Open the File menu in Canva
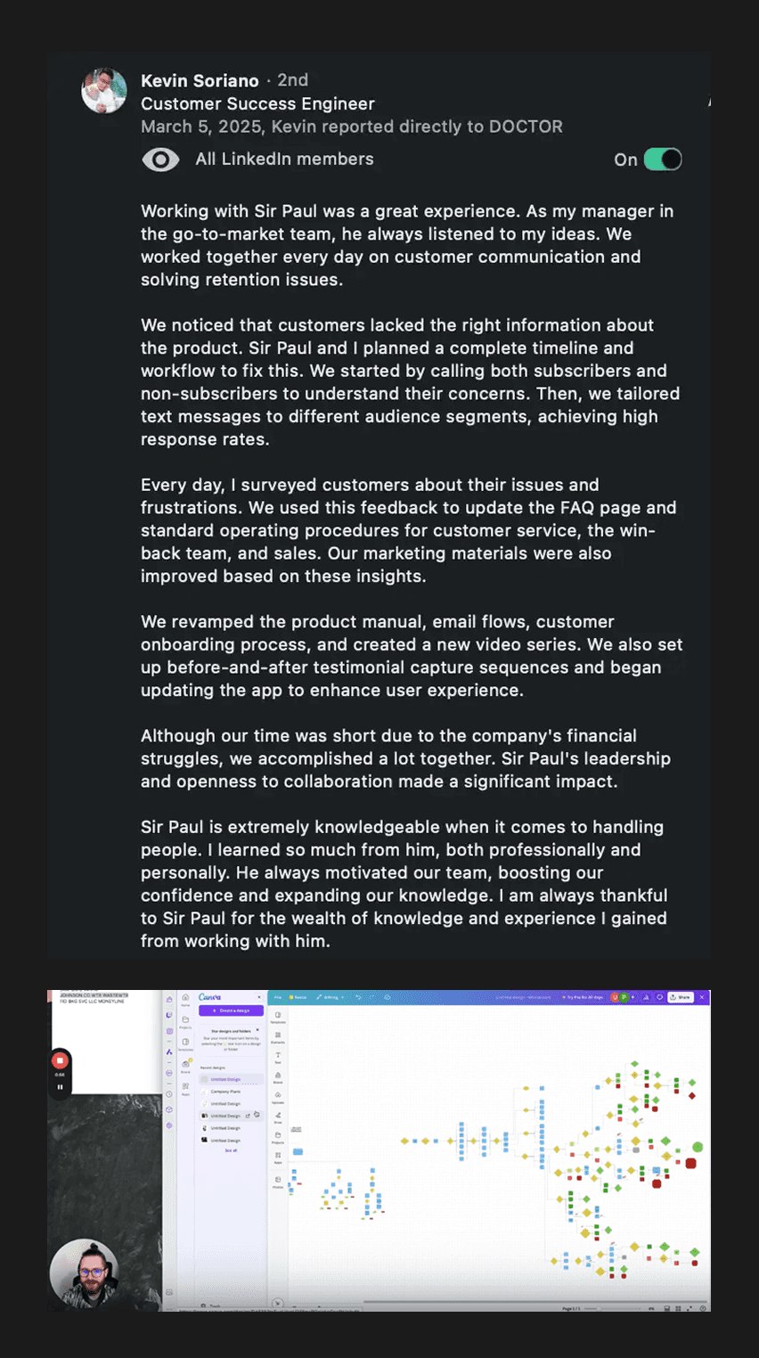759x1358 pixels. [x=278, y=997]
